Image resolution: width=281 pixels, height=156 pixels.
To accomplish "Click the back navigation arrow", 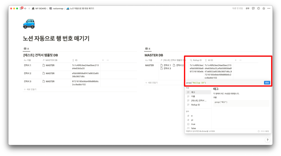I will tap(25, 9).
